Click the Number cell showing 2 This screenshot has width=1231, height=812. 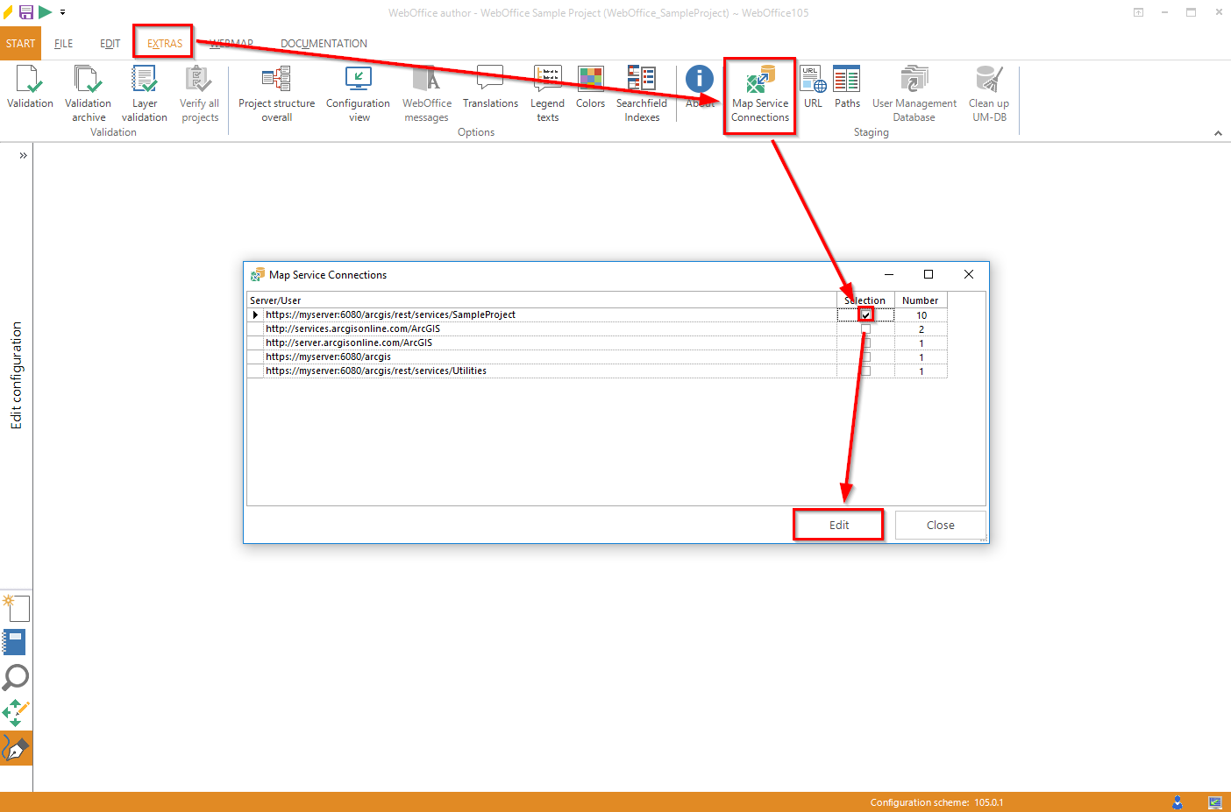921,329
